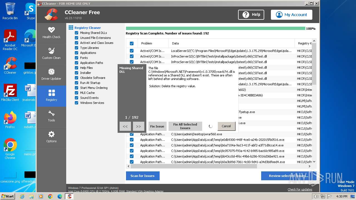The image size is (356, 200).
Task: Click the taskbar clock showing 4:30 PM
Action: point(342,196)
